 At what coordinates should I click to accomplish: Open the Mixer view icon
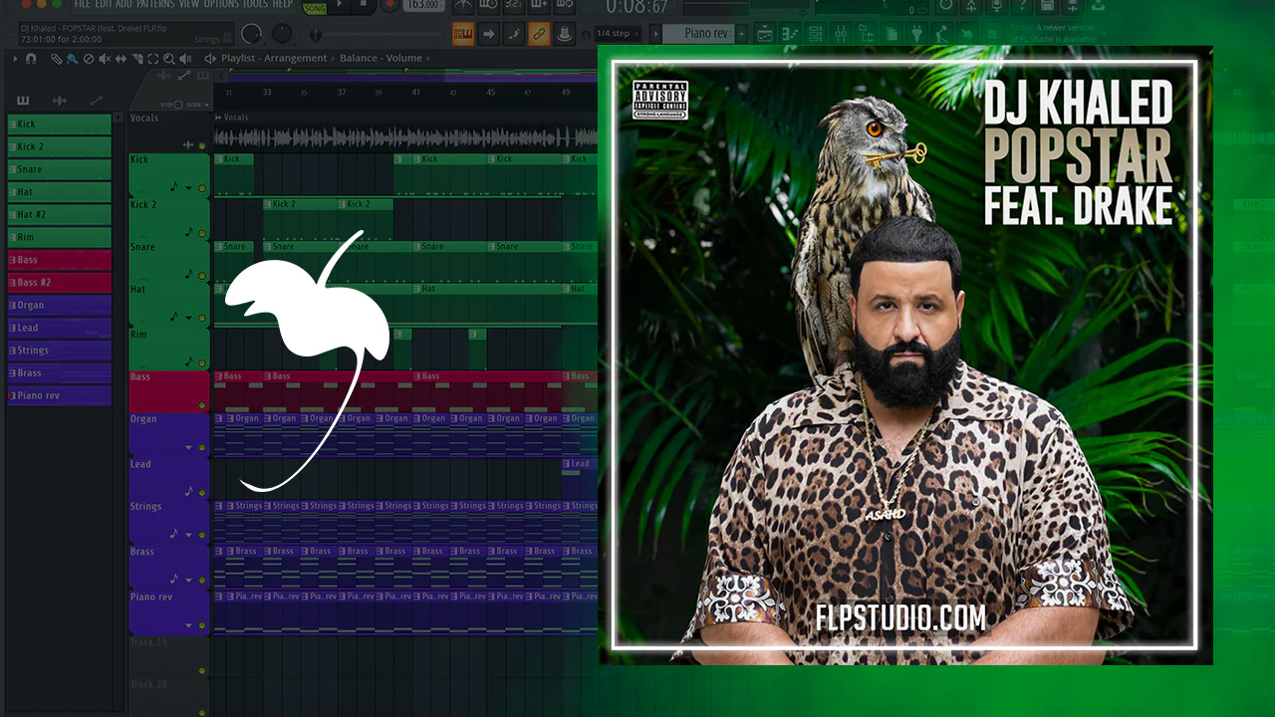click(840, 34)
